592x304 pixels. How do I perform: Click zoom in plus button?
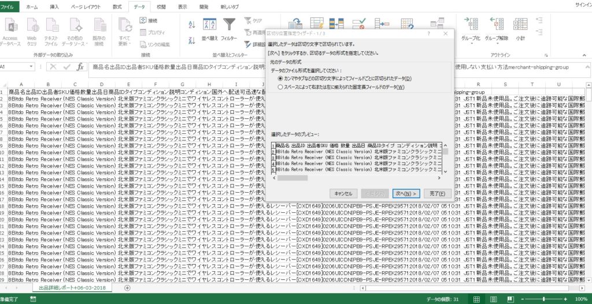pyautogui.click(x=565, y=299)
